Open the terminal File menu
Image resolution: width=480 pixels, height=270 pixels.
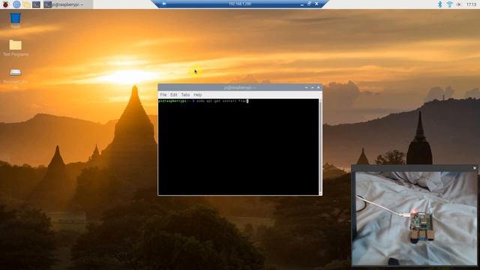(x=163, y=95)
